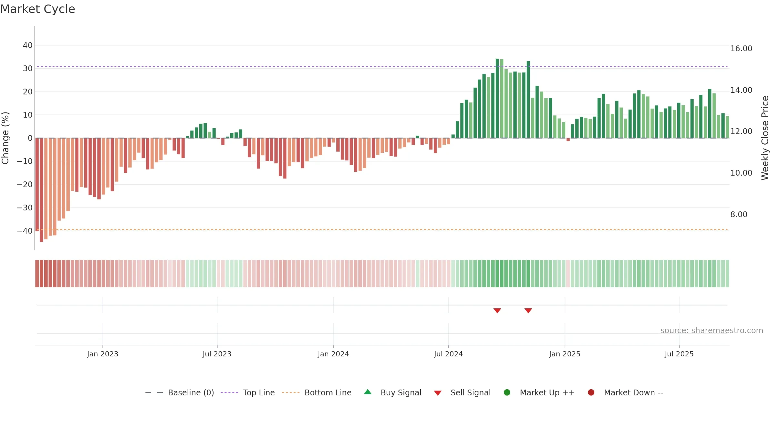Screen dimensions: 774x435
Task: Click the 12.00 price axis label
Action: pyautogui.click(x=741, y=131)
